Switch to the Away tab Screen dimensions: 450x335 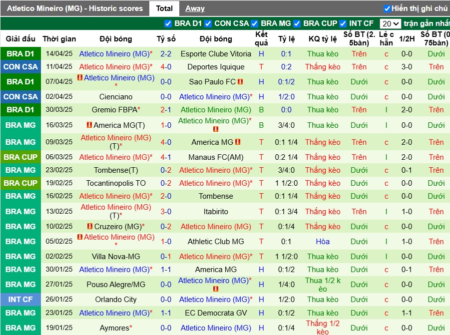(x=195, y=8)
